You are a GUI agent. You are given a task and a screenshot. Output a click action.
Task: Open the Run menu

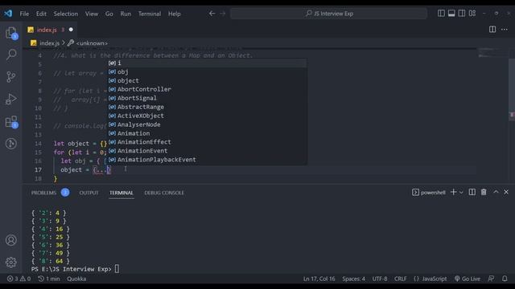pos(126,14)
